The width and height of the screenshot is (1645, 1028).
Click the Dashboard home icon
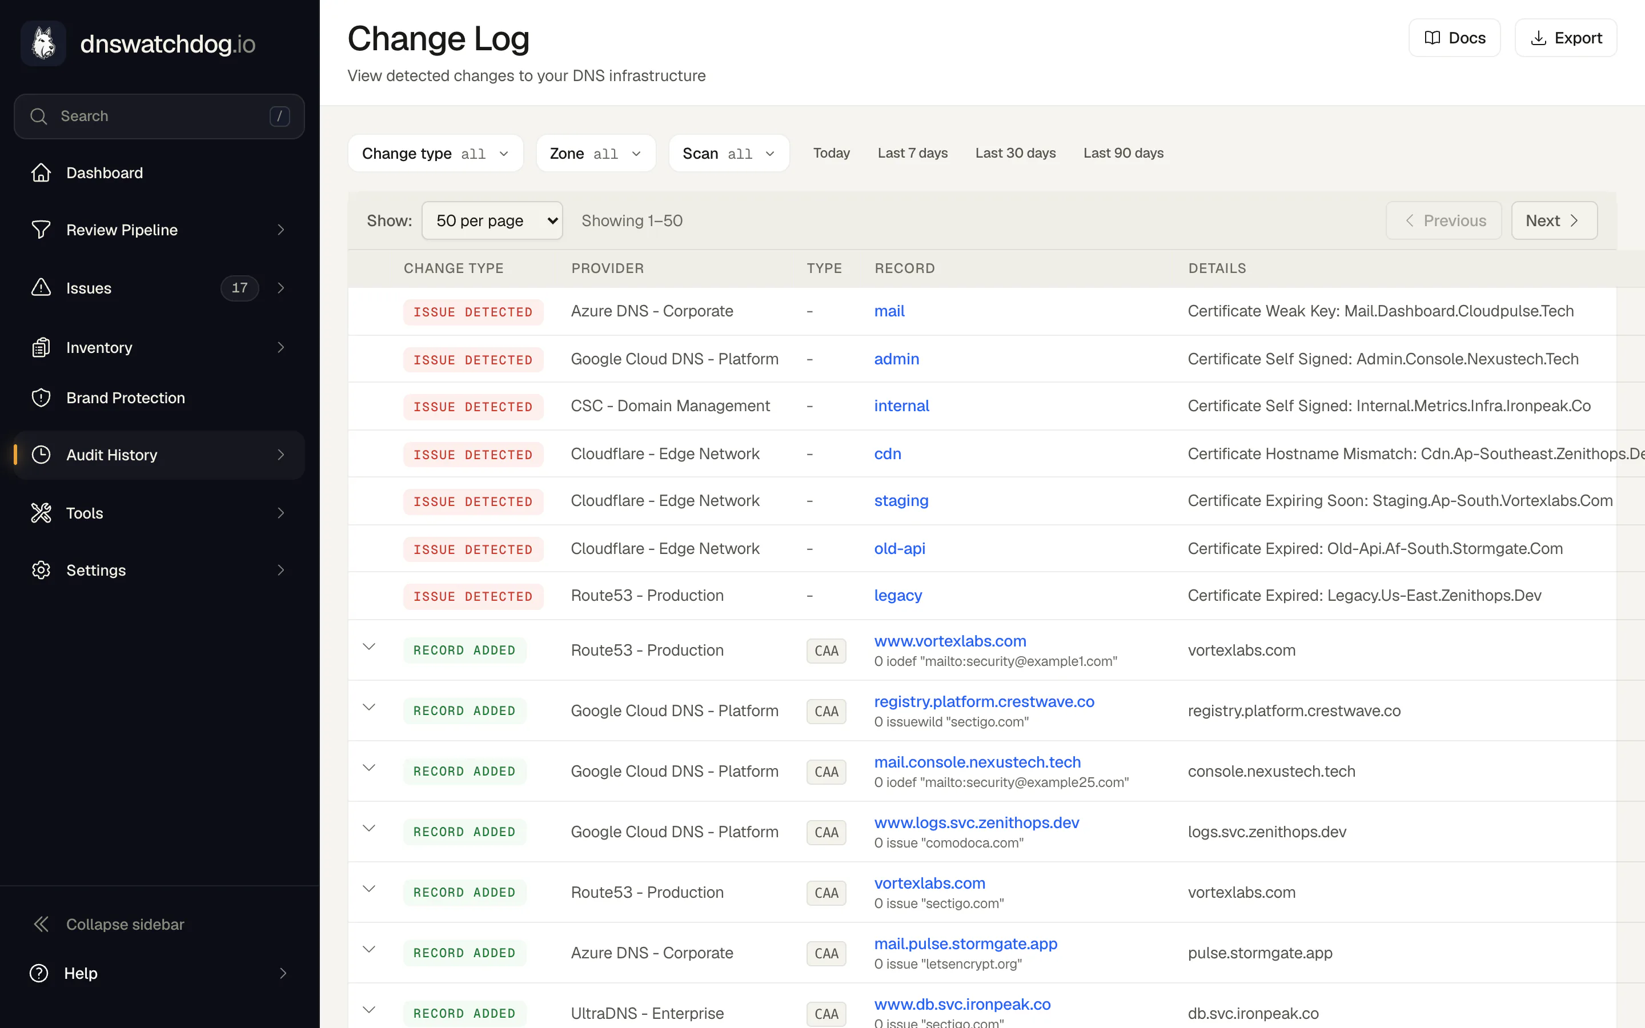pos(41,172)
